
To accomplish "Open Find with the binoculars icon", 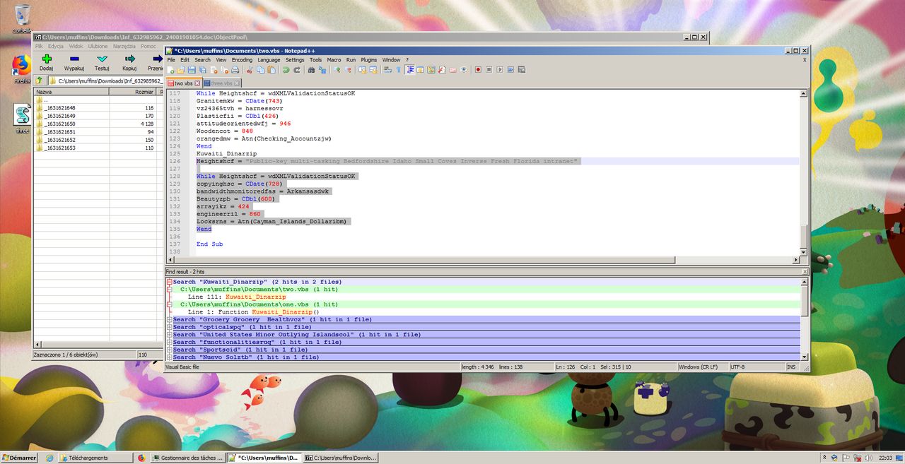I will coord(311,70).
